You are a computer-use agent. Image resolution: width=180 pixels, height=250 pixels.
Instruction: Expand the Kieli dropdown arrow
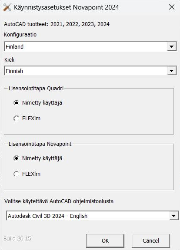(x=172, y=71)
